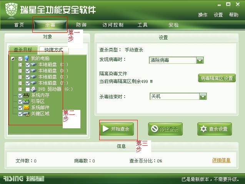This screenshot has width=245, height=184.
Task: Click the drive icon for 本地磁盘 (E:)
Action: tap(33, 76)
